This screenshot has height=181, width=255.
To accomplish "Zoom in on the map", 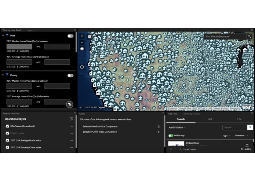I will 82,36.
